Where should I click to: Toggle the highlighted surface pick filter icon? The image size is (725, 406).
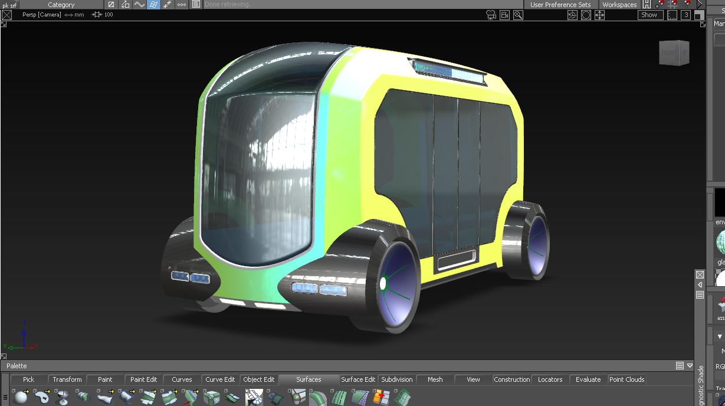(x=153, y=5)
